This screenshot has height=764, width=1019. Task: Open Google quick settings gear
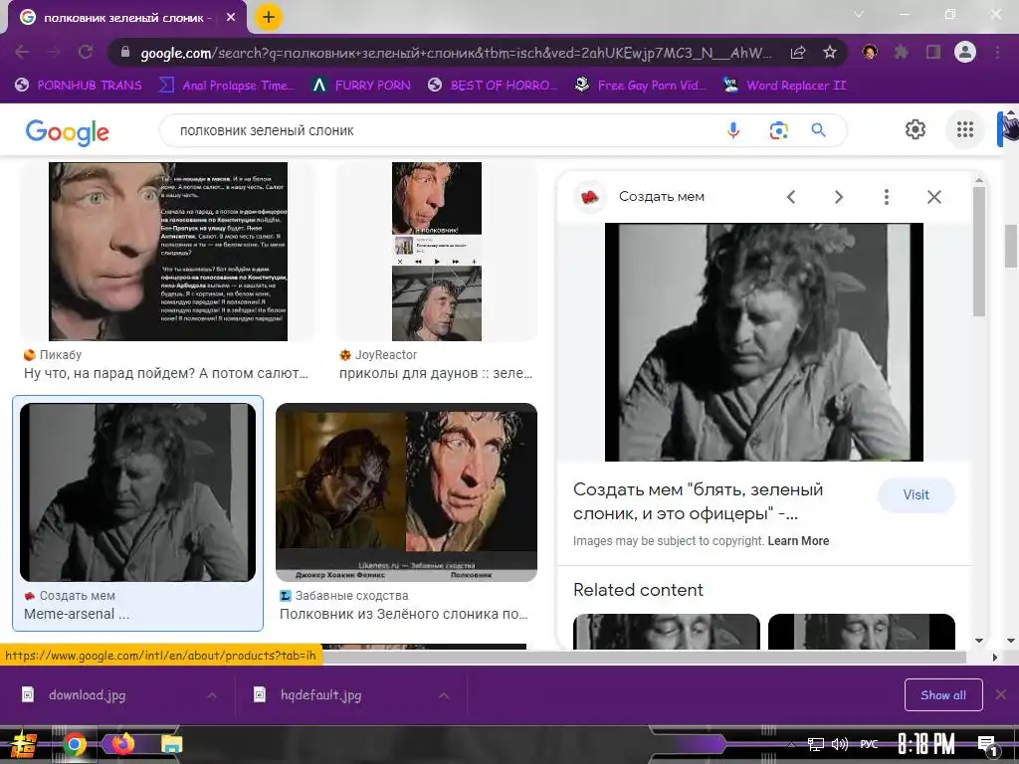pyautogui.click(x=916, y=130)
